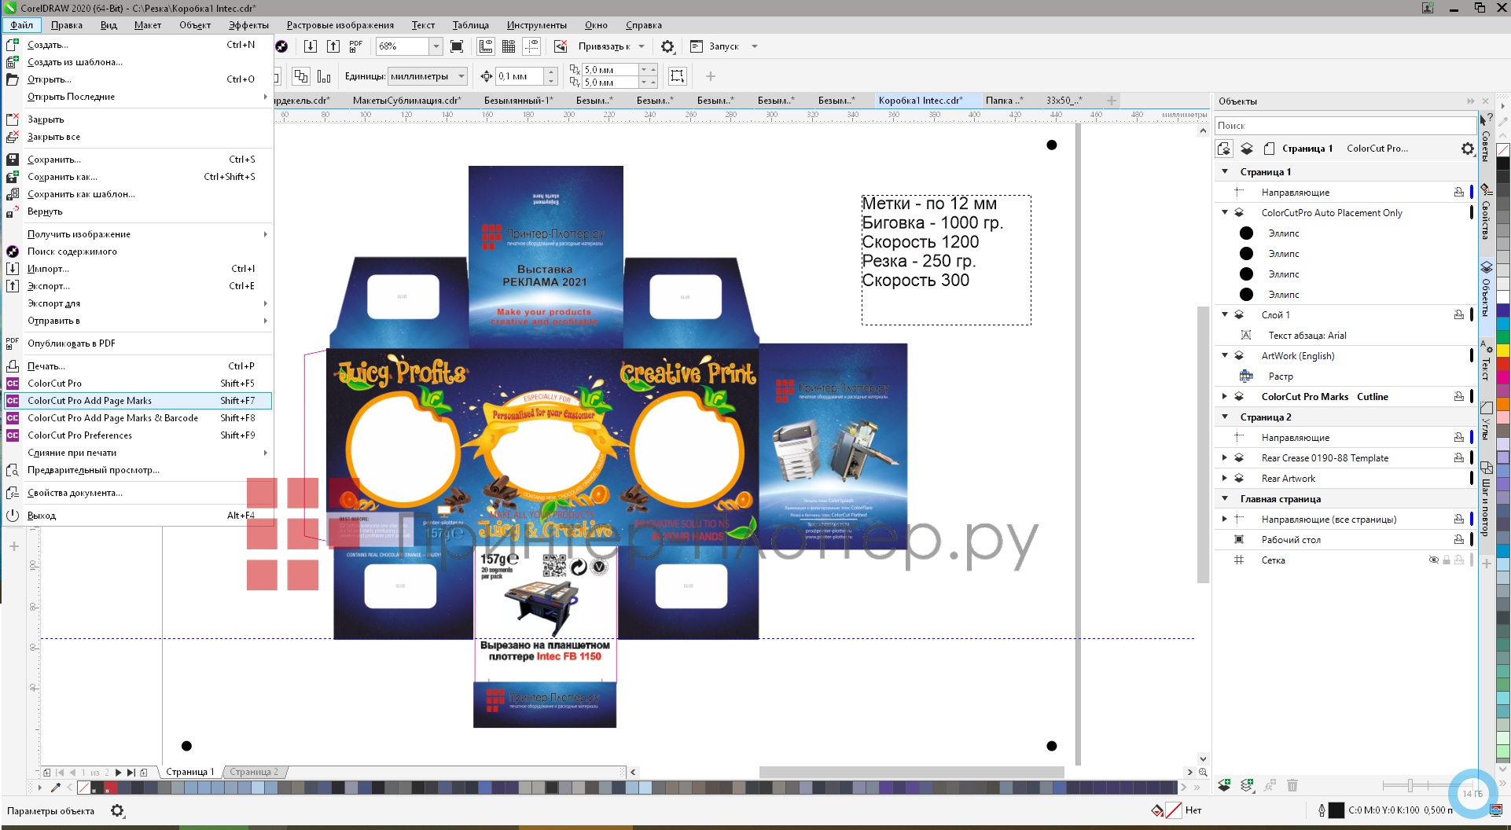Click the Объекты tab icon on right sidebar
The width and height of the screenshot is (1511, 830).
tap(1486, 267)
